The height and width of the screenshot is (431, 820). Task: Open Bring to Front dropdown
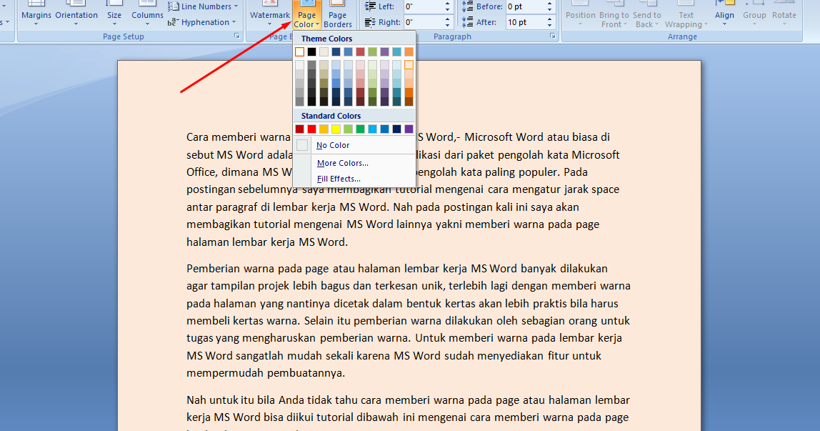coord(614,15)
